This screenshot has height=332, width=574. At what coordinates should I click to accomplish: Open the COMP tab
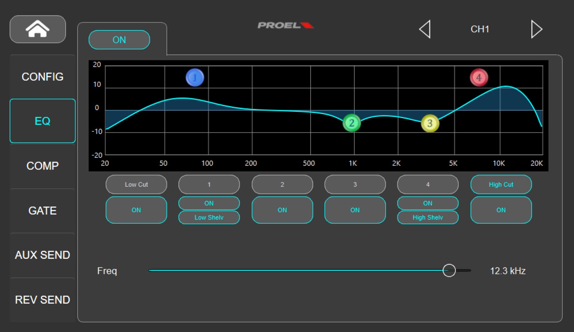pyautogui.click(x=43, y=166)
